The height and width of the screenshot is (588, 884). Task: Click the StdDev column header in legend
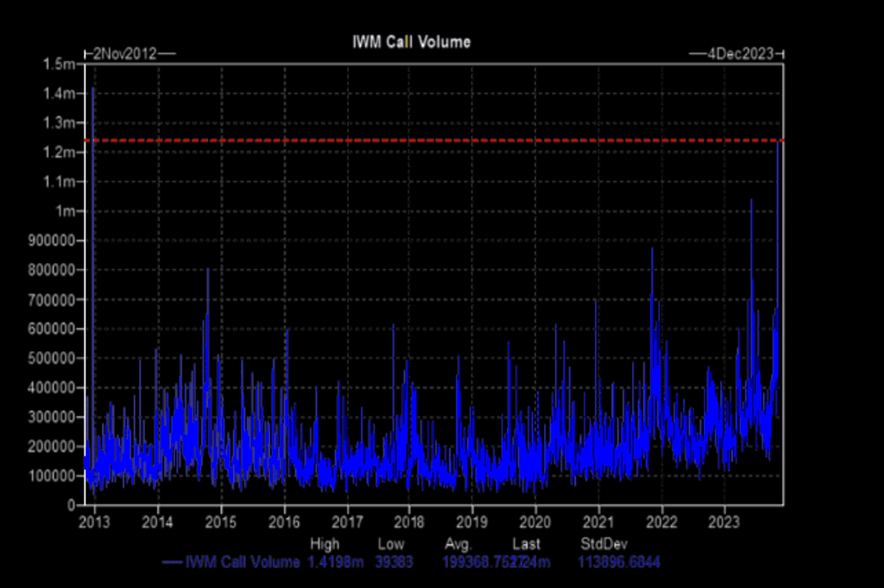[604, 544]
